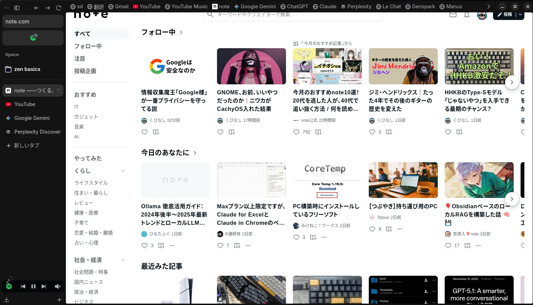533x305 pixels.
Task: Open the GNOME CachyOS article thumbnail
Action: pyautogui.click(x=251, y=66)
